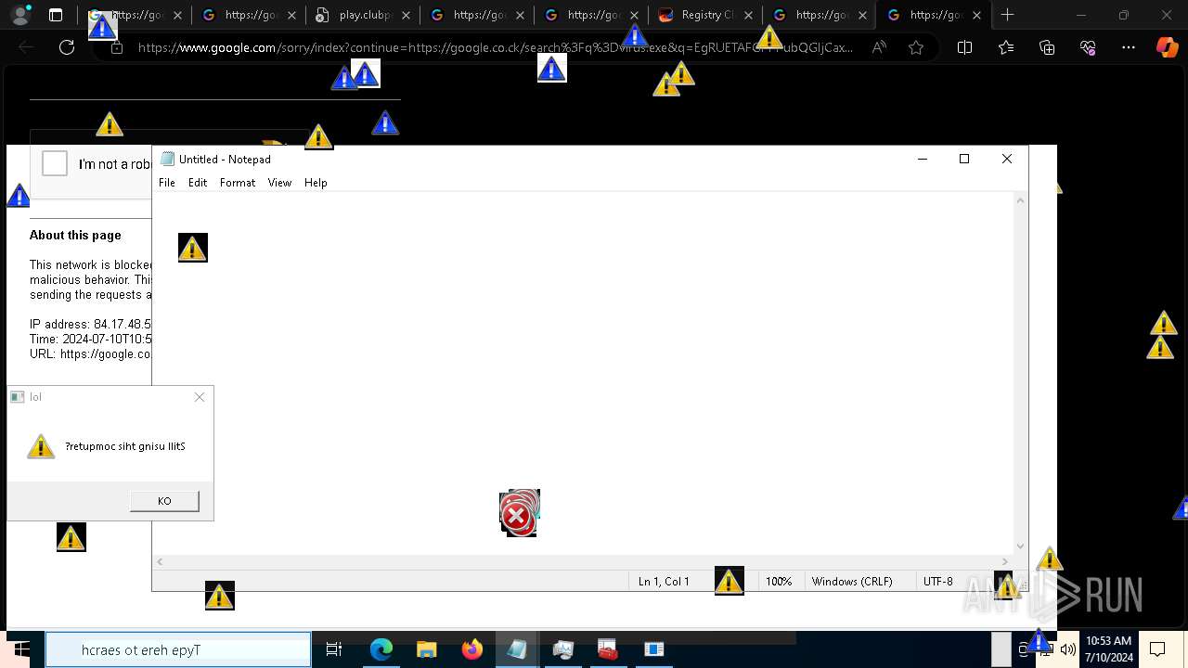Close the play.clubp tab
This screenshot has width=1188, height=668.
pyautogui.click(x=406, y=15)
